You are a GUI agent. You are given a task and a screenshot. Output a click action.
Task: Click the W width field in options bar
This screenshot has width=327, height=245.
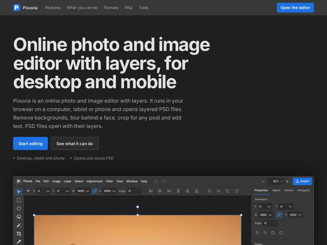pos(83,191)
